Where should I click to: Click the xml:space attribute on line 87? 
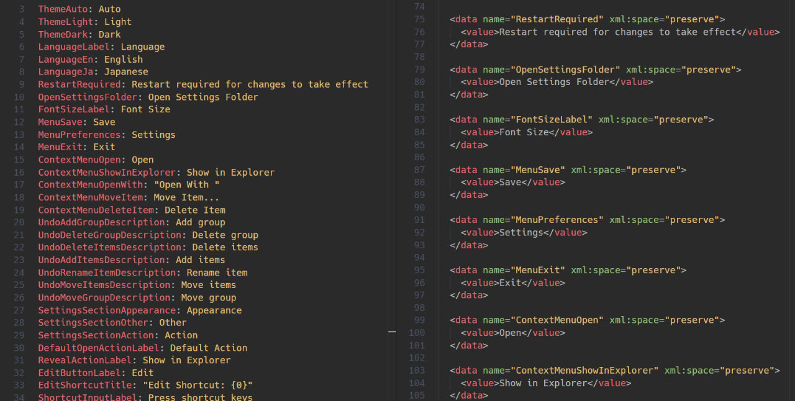[596, 169]
